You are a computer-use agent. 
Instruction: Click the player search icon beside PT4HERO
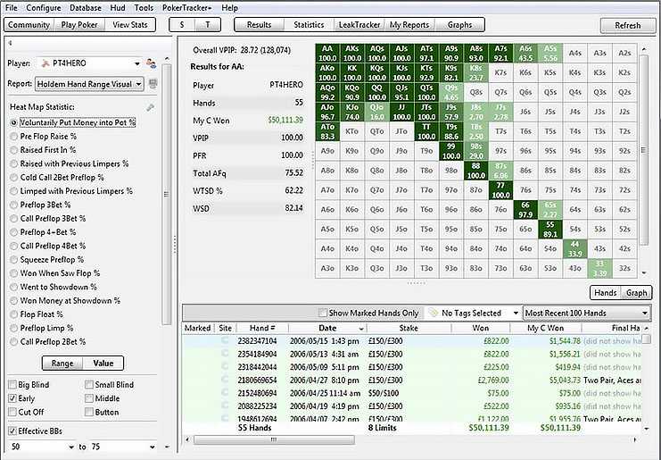pyautogui.click(x=151, y=63)
